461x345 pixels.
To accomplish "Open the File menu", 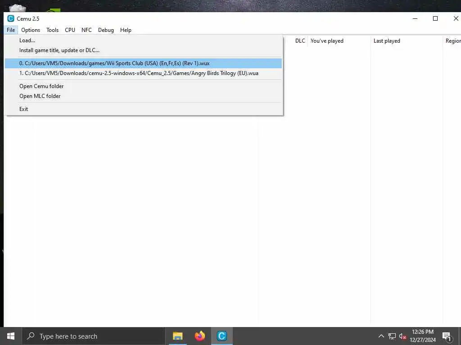I will coord(11,30).
